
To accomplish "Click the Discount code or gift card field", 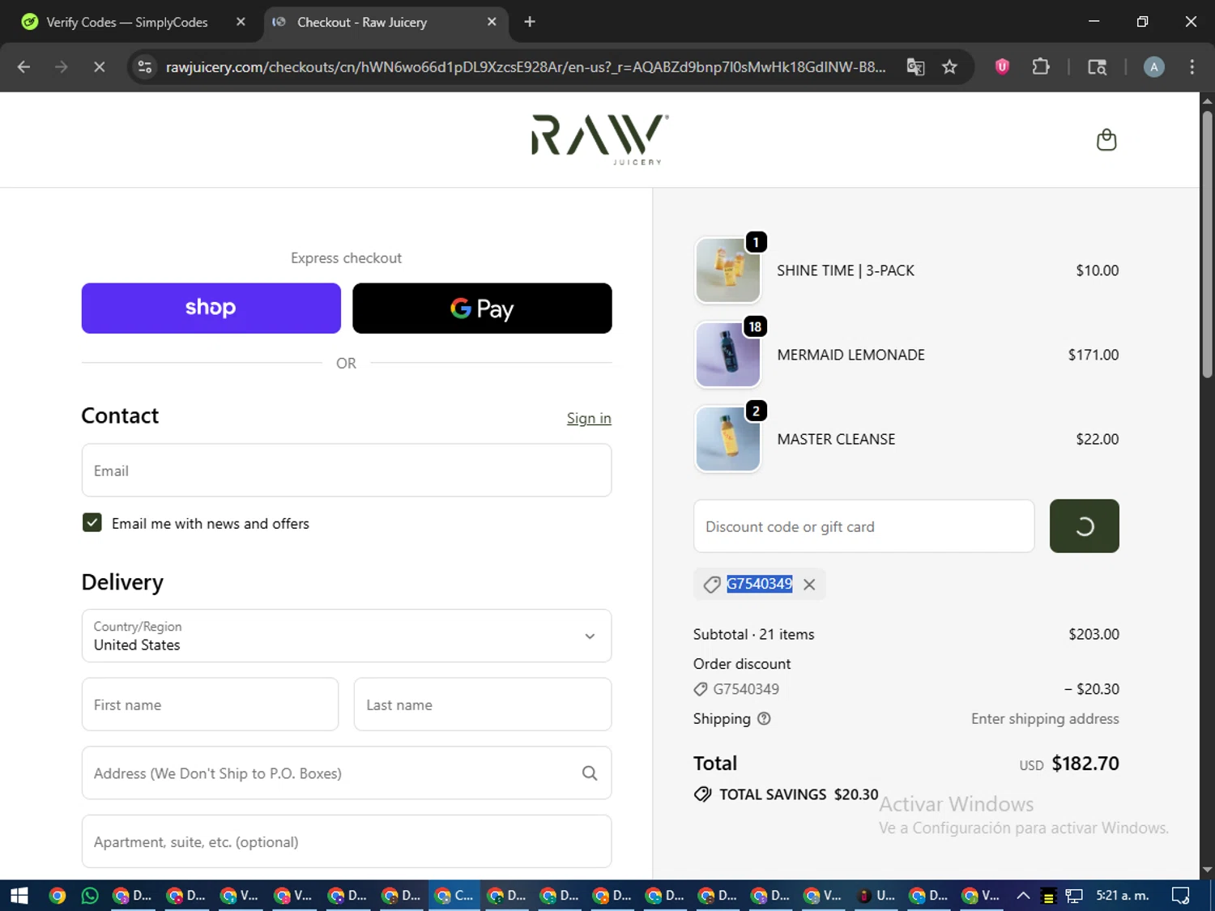I will click(864, 526).
